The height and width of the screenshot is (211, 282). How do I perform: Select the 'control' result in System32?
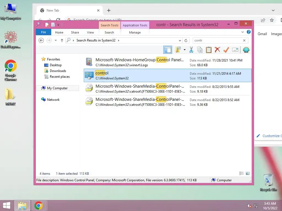(168, 75)
